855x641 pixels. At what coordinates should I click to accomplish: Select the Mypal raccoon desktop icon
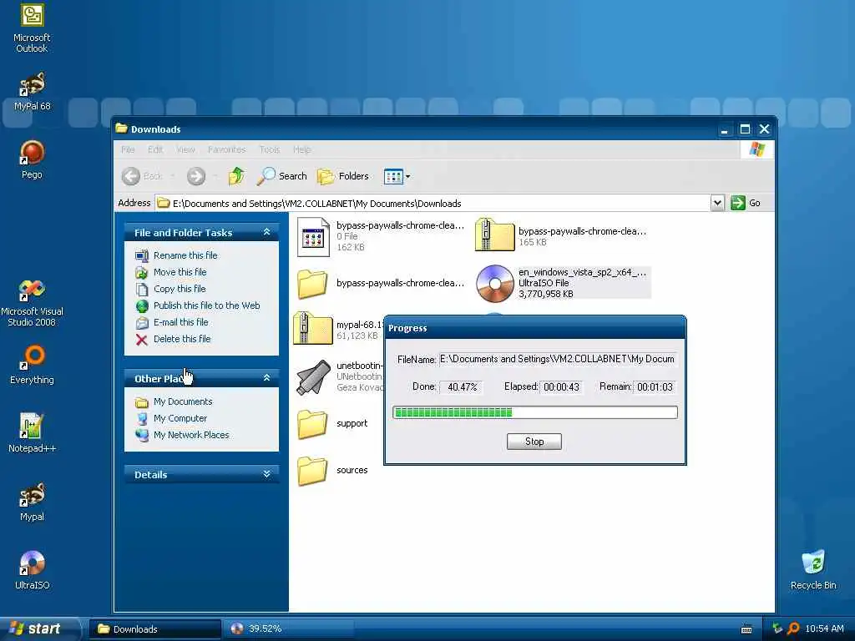(x=32, y=502)
